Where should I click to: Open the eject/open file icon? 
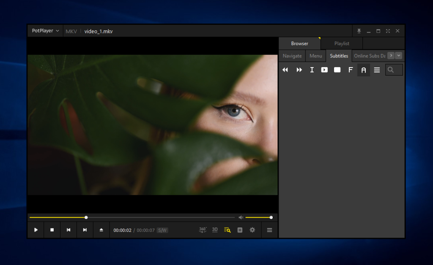click(101, 230)
